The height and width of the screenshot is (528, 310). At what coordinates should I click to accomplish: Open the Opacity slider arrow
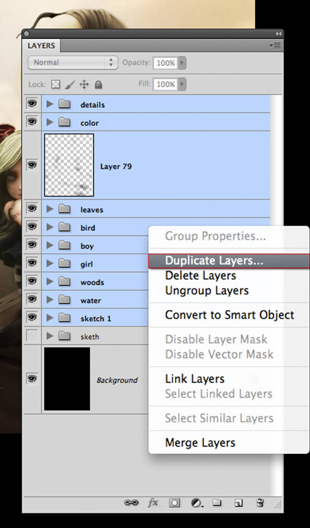182,63
